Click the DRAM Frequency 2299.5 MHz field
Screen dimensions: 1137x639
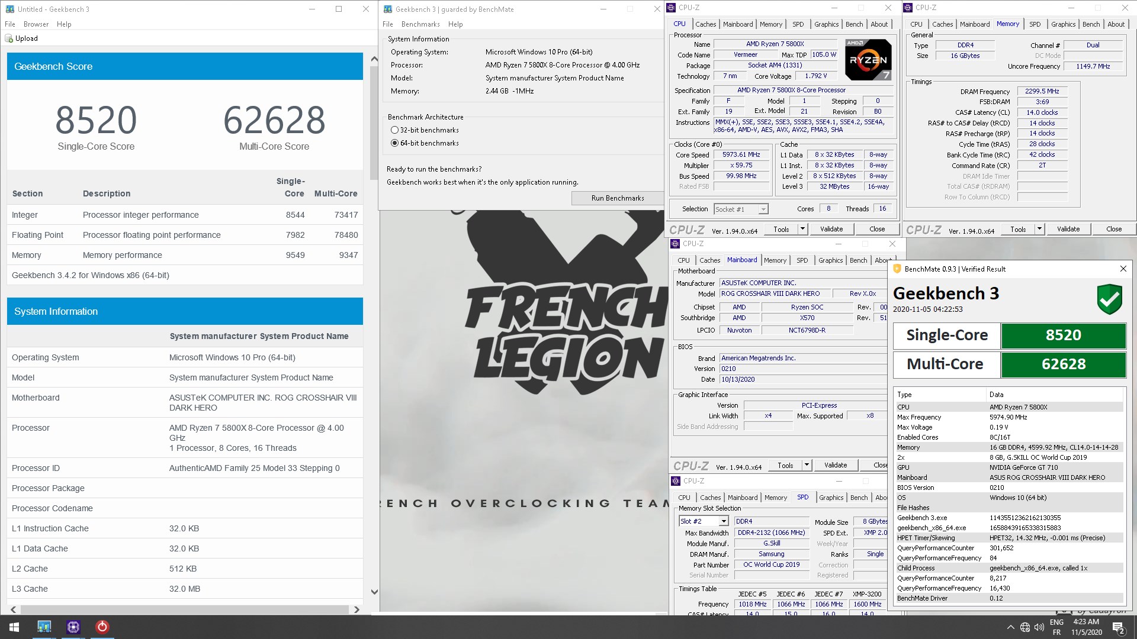click(1042, 92)
